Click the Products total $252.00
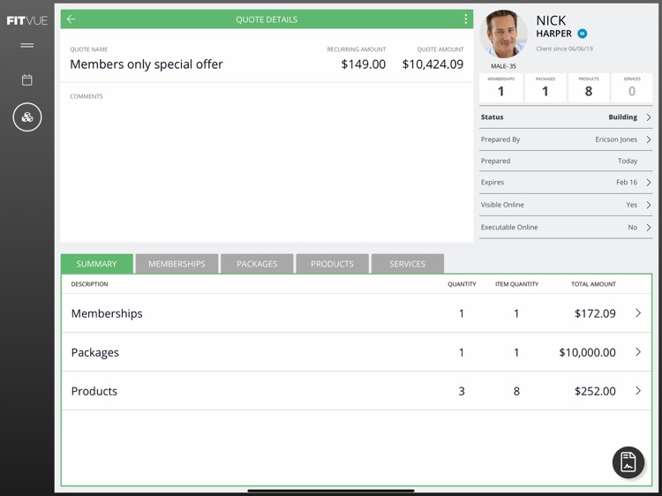 click(595, 391)
